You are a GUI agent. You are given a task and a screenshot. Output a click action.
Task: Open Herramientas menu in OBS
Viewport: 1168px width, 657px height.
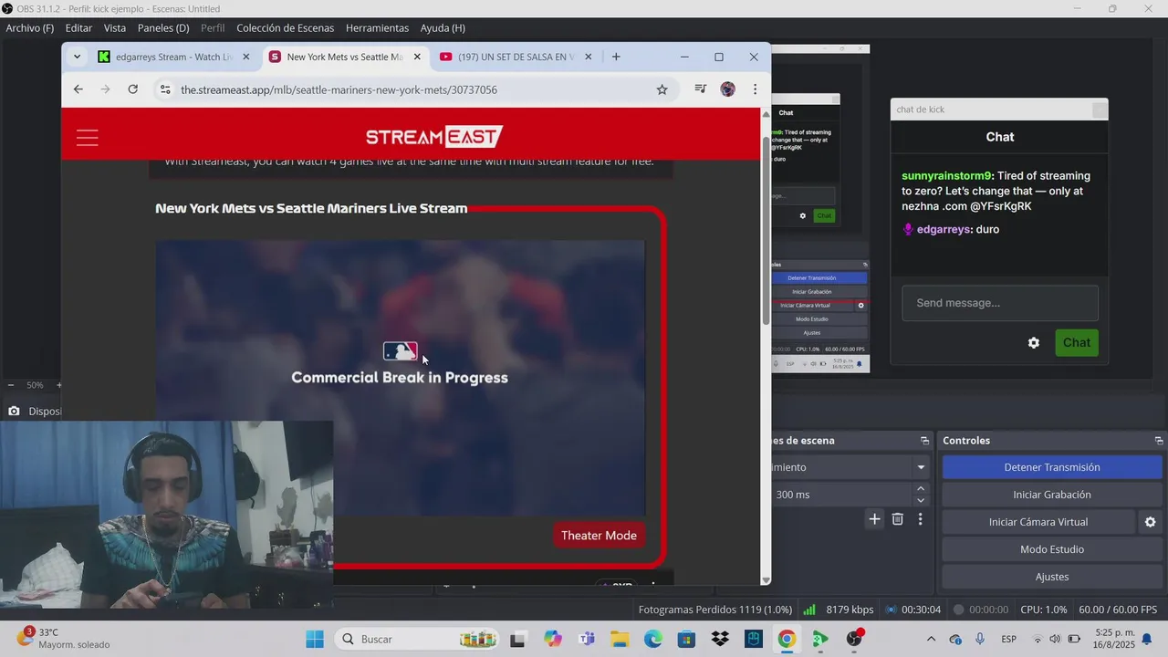point(377,28)
